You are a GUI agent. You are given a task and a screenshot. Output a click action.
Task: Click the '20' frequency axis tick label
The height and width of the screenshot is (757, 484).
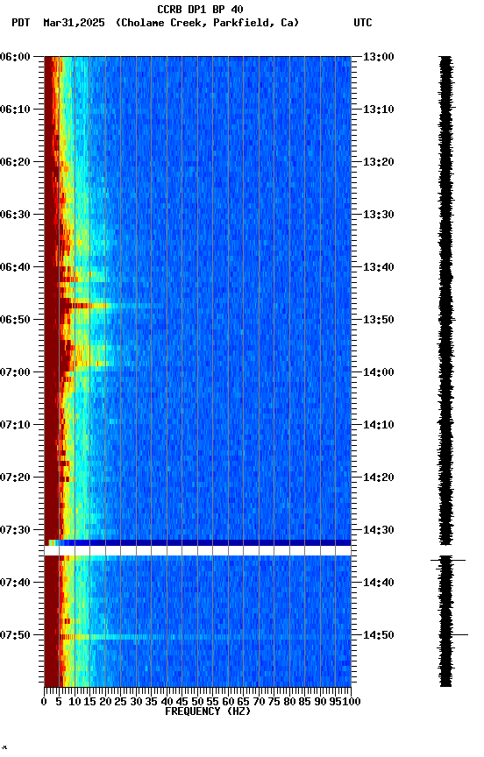tap(105, 702)
